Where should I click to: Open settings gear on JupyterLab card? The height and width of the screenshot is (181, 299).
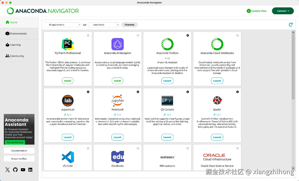click(x=88, y=92)
